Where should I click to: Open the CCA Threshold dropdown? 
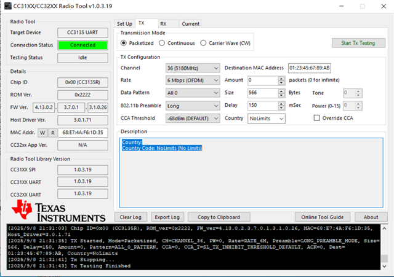193,119
